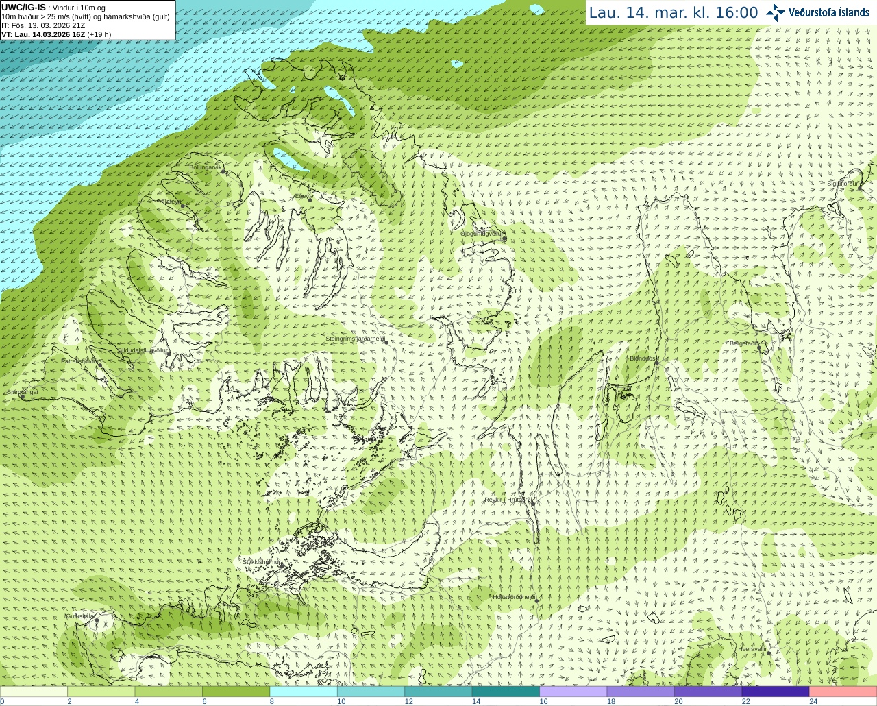Viewport: 877px width, 706px height.
Task: Click the legend scale value 24
Action: click(813, 701)
